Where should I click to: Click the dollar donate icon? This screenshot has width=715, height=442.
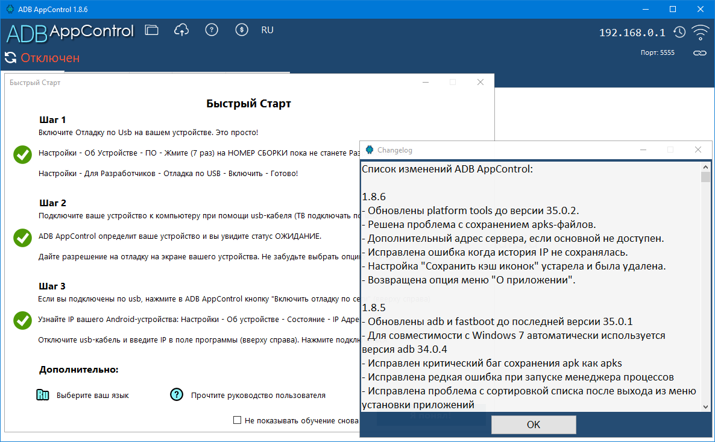point(242,30)
